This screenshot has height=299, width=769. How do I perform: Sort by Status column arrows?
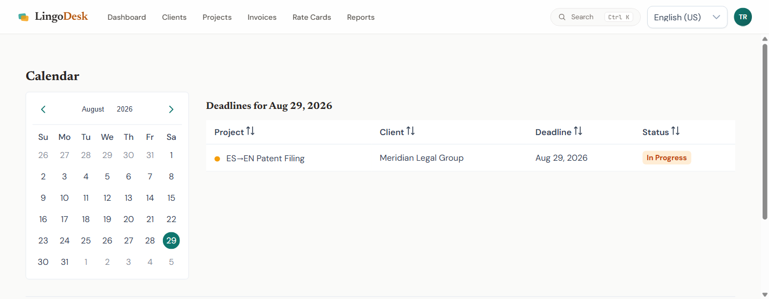676,131
